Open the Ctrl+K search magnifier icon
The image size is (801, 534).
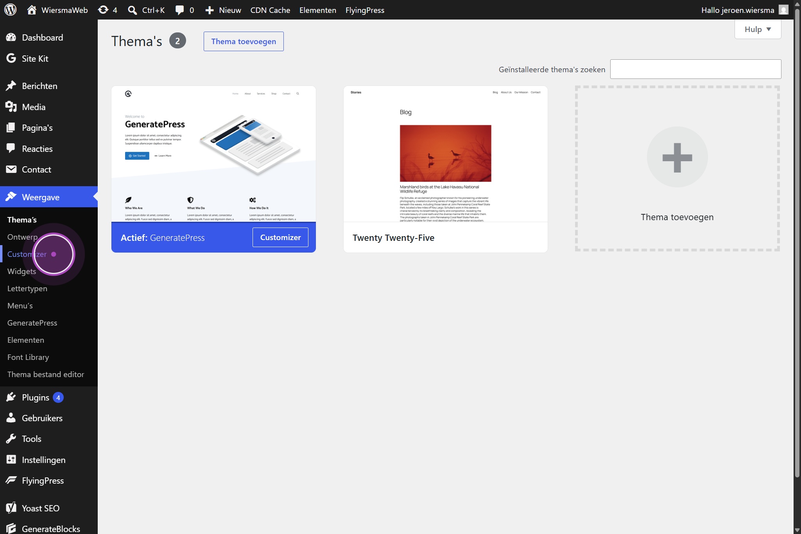pyautogui.click(x=133, y=10)
